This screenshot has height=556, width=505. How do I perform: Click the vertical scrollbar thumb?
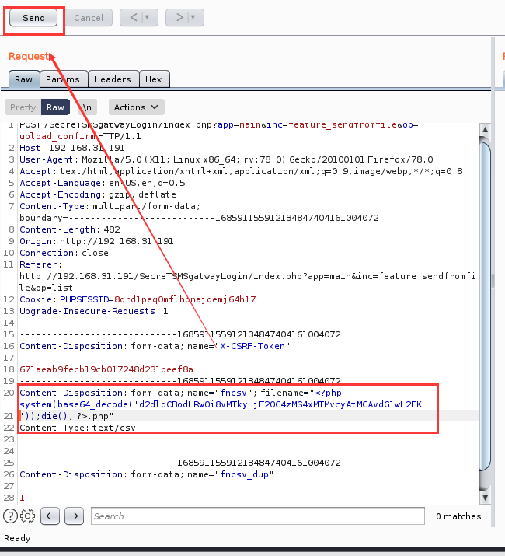click(485, 305)
